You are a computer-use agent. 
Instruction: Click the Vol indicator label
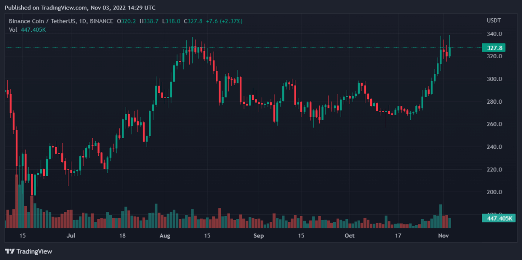click(13, 30)
